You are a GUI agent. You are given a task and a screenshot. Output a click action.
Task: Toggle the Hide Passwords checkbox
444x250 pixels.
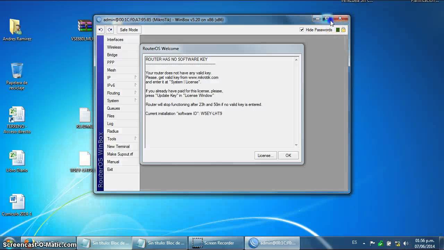pos(302,30)
